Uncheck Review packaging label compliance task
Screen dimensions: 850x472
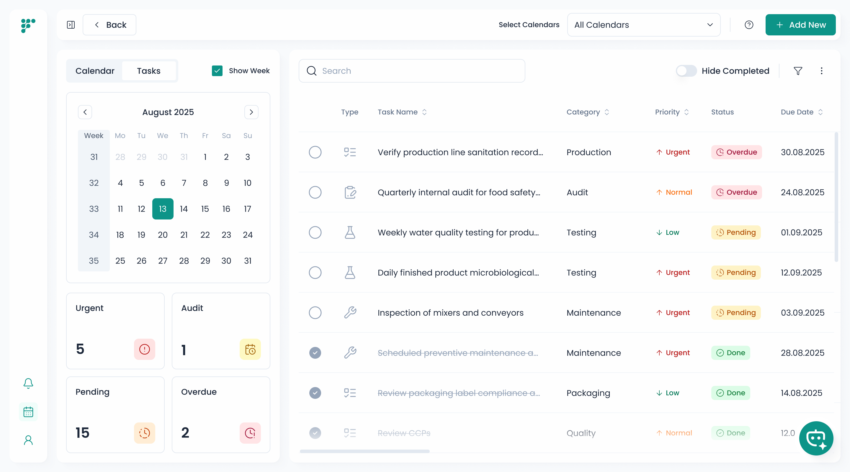315,393
